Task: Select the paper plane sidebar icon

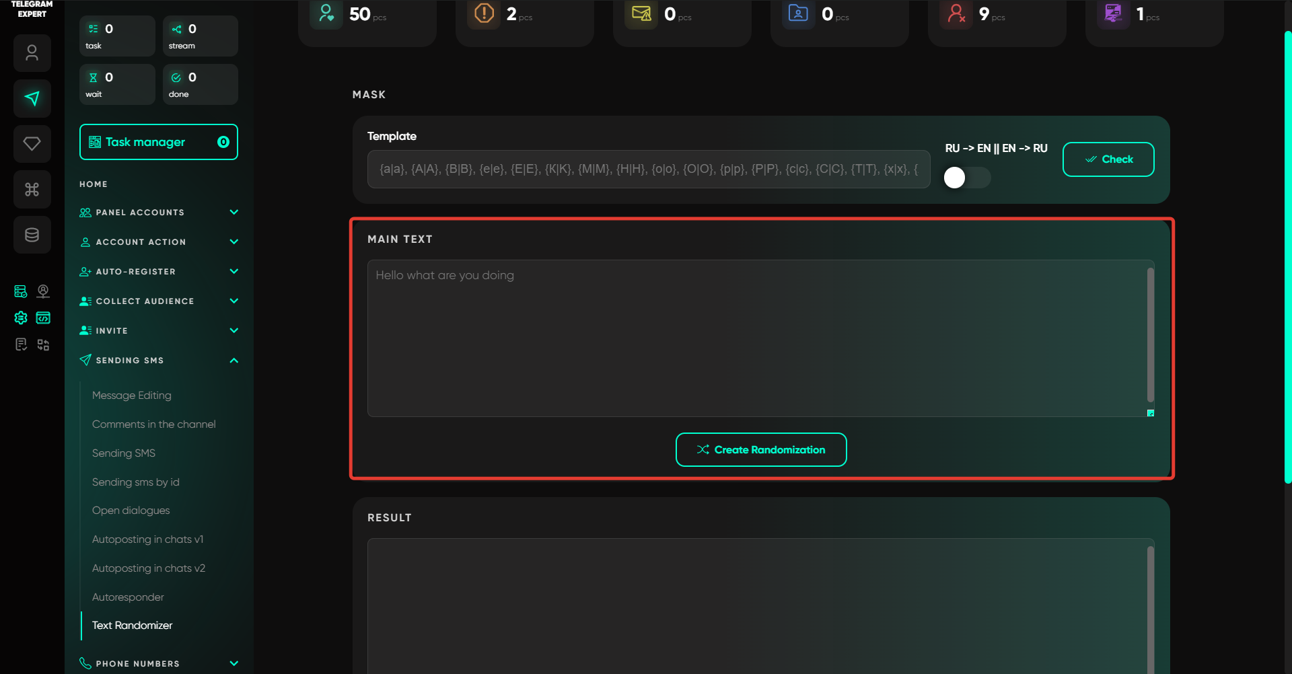Action: pyautogui.click(x=32, y=99)
